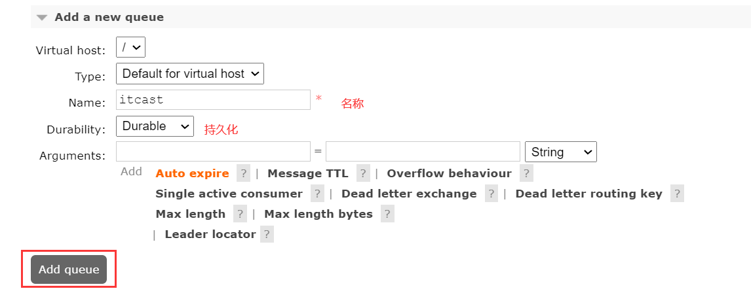
Task: Click the Add queue button
Action: pyautogui.click(x=69, y=269)
